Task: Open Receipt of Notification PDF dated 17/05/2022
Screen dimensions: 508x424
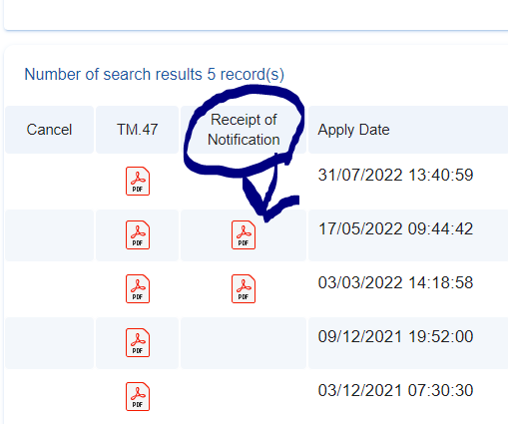Action: coord(244,234)
